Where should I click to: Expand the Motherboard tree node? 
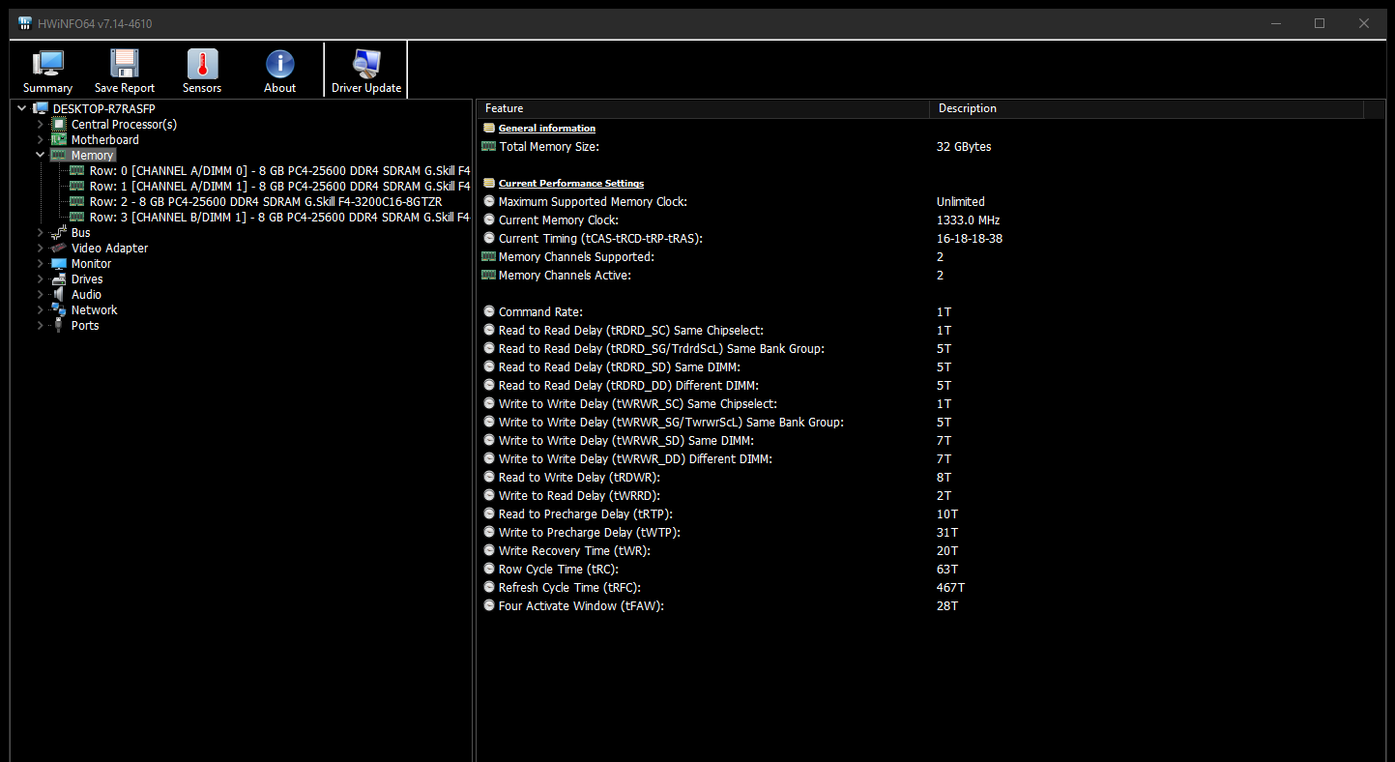click(40, 139)
